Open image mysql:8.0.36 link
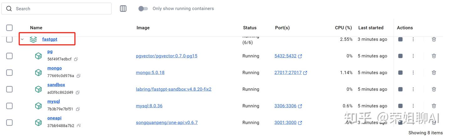451x136 pixels. (x=149, y=106)
